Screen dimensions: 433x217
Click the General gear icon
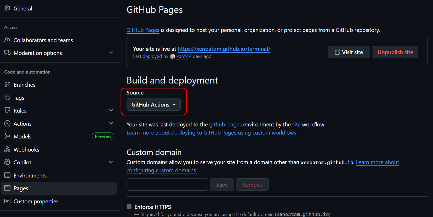7,8
